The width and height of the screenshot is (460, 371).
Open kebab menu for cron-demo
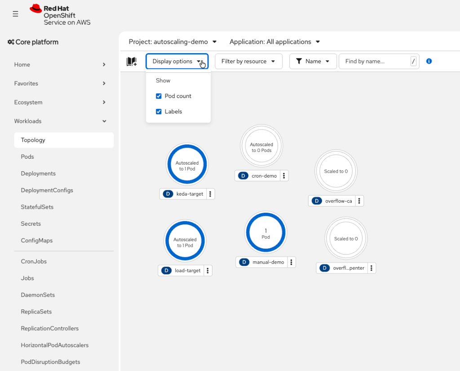pos(284,176)
